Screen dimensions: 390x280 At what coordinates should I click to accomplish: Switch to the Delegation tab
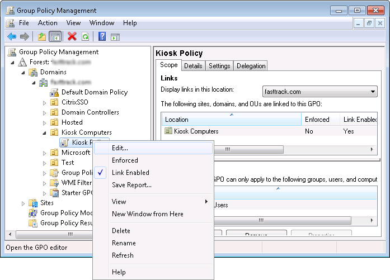251,66
